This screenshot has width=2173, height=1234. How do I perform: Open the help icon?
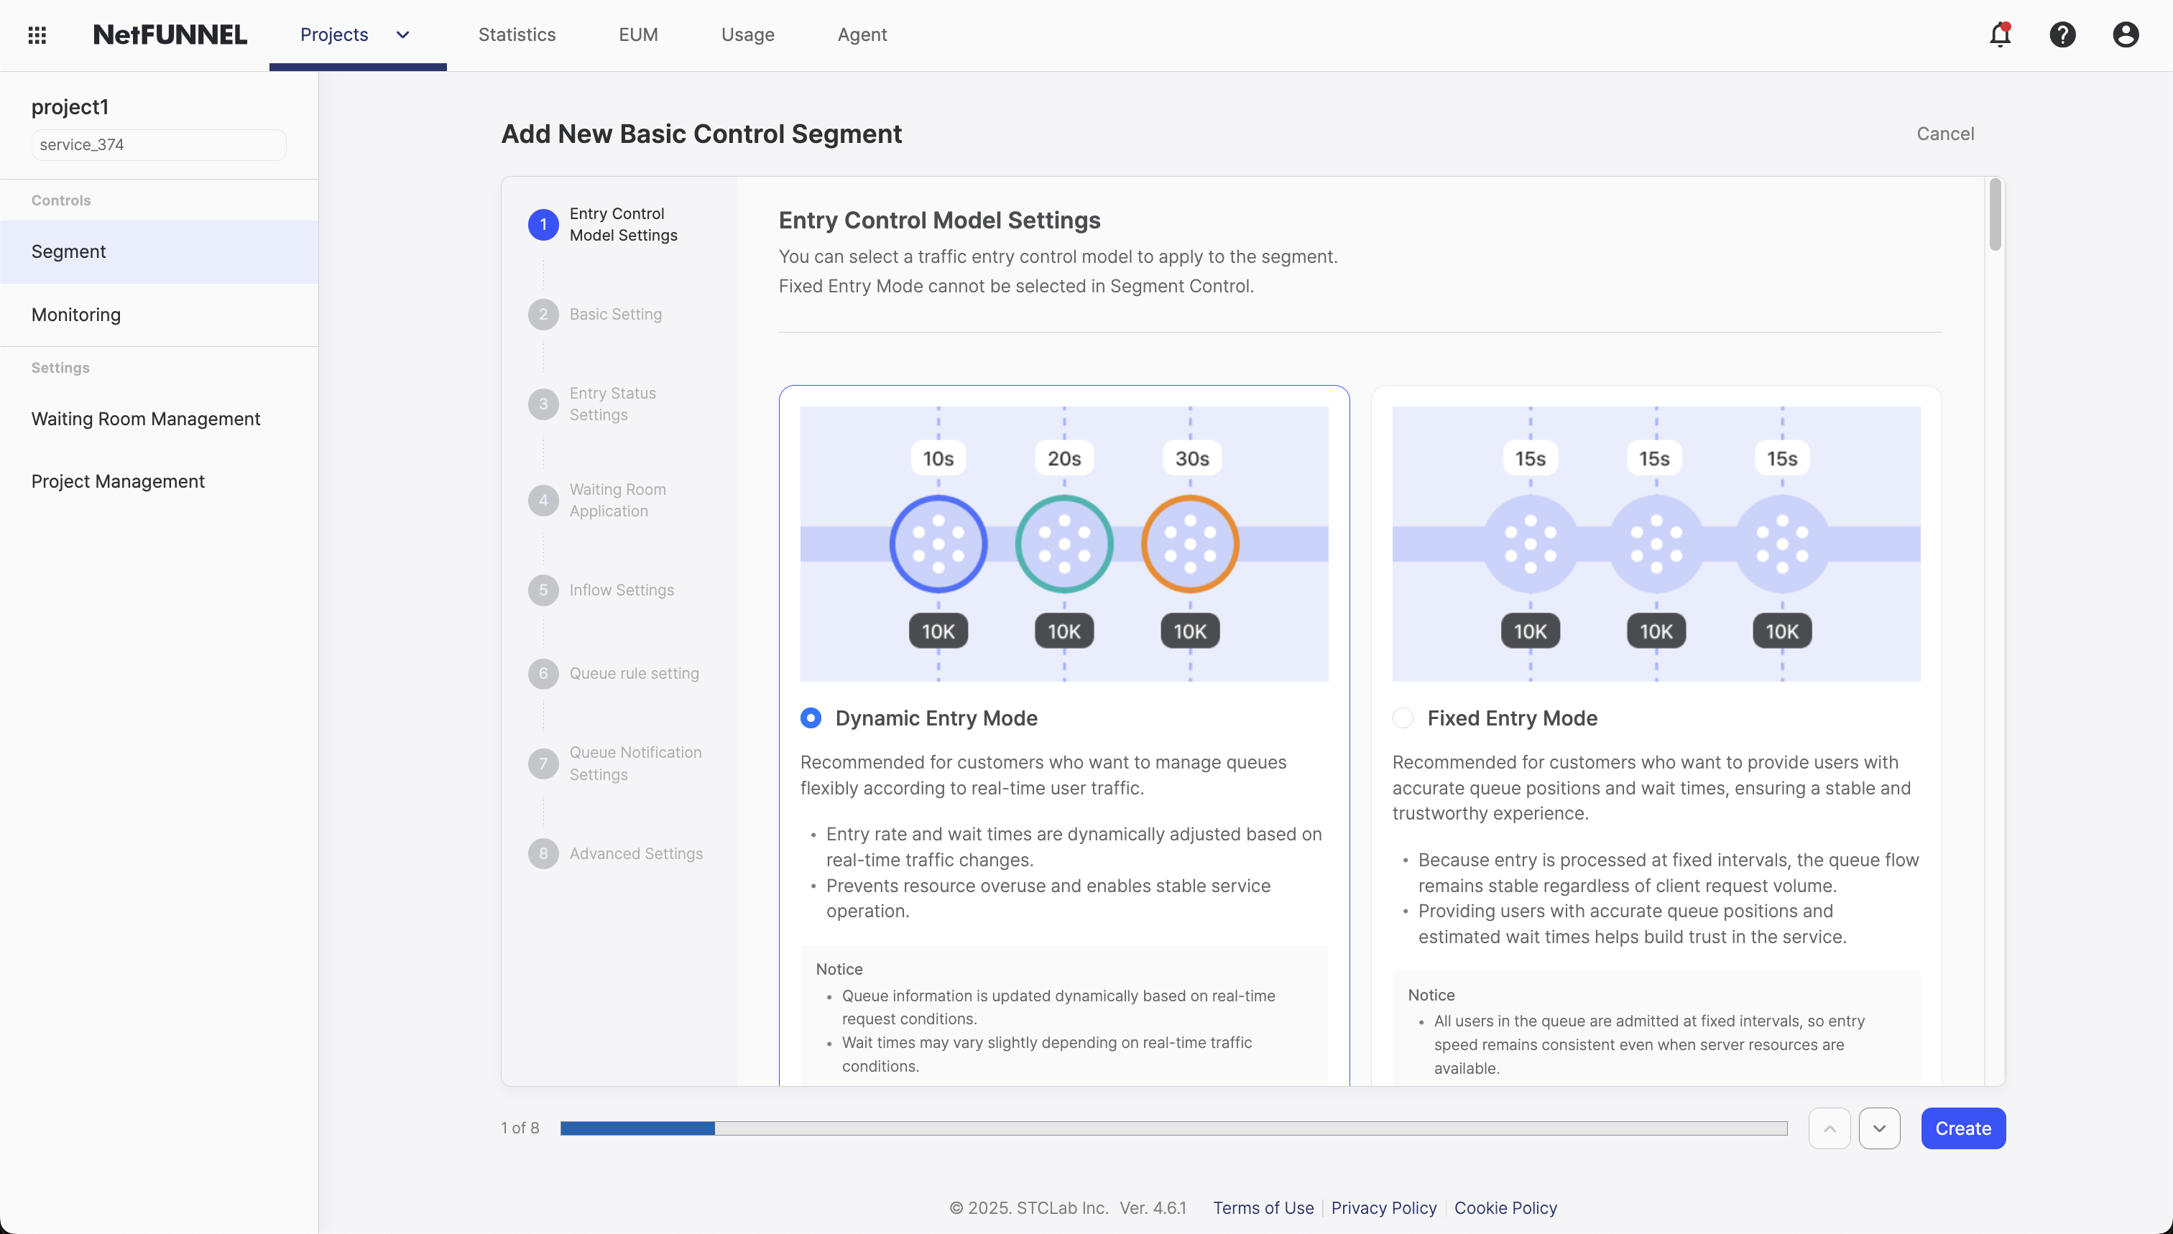click(2063, 34)
